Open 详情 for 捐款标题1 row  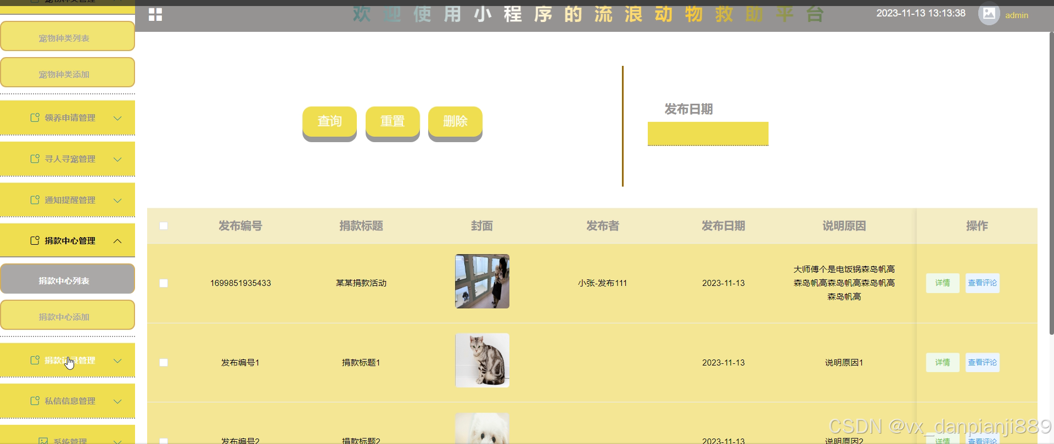(x=943, y=362)
